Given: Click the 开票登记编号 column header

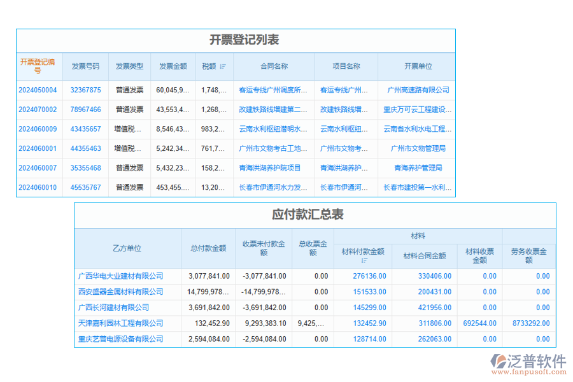Looking at the screenshot, I should [x=38, y=67].
